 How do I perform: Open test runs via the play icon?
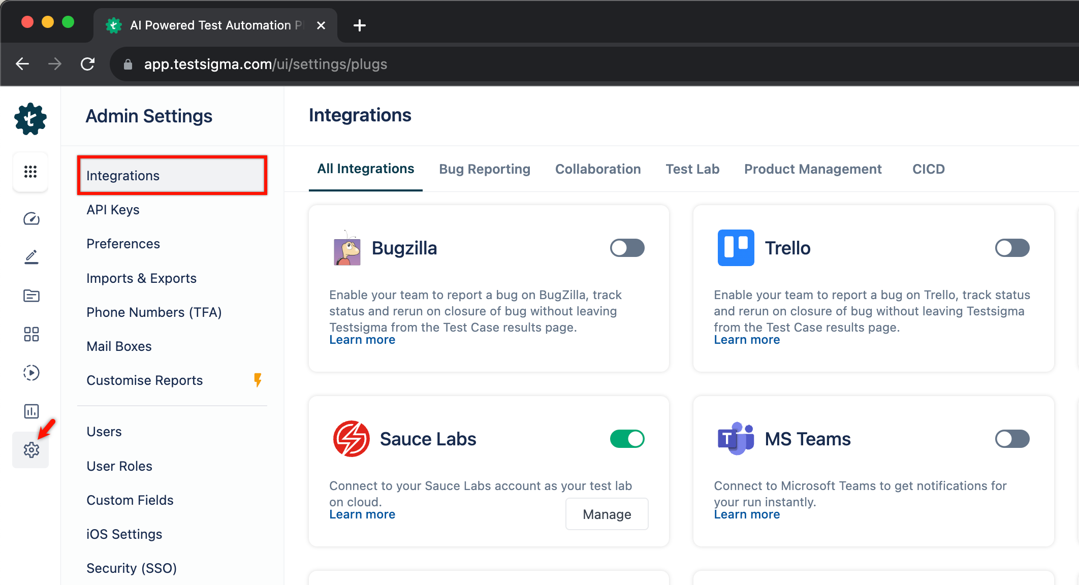pyautogui.click(x=30, y=373)
